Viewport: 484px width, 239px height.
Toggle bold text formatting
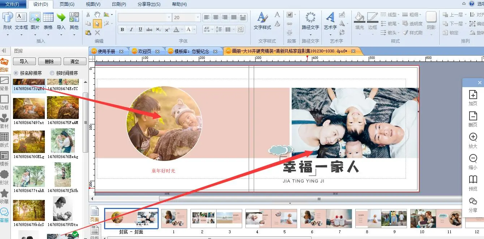coord(122,30)
